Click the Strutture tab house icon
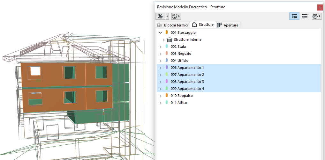This screenshot has width=325, height=160. 194,25
